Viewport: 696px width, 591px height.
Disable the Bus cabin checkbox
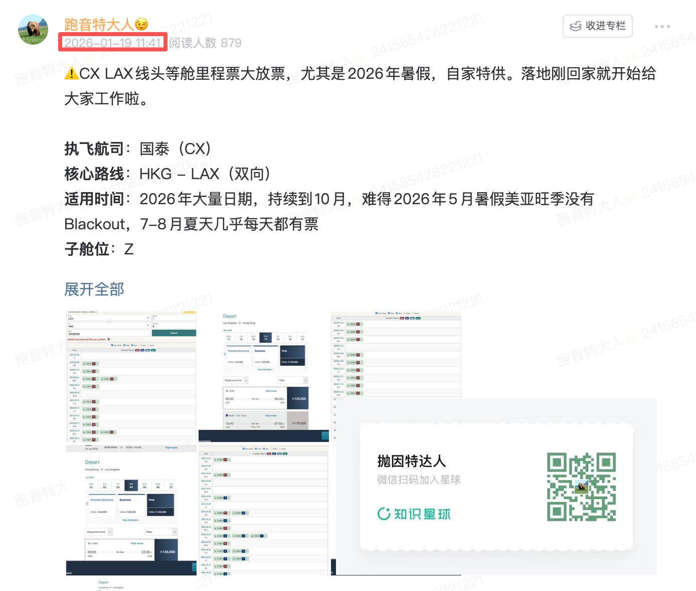tap(132, 345)
